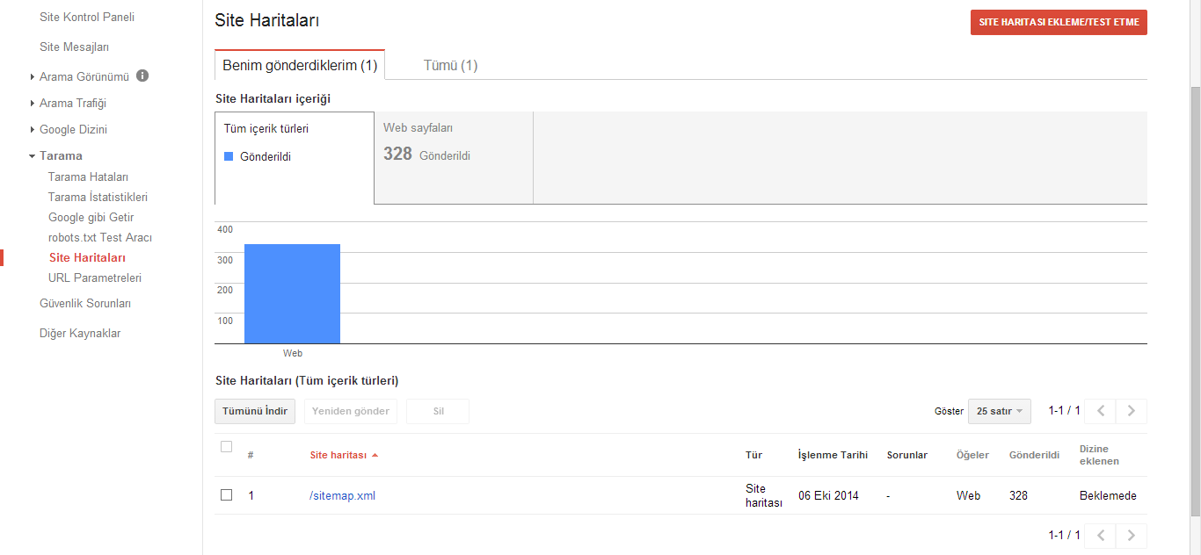Click the Dizine eklenen column header
This screenshot has width=1201, height=555.
pyautogui.click(x=1099, y=455)
